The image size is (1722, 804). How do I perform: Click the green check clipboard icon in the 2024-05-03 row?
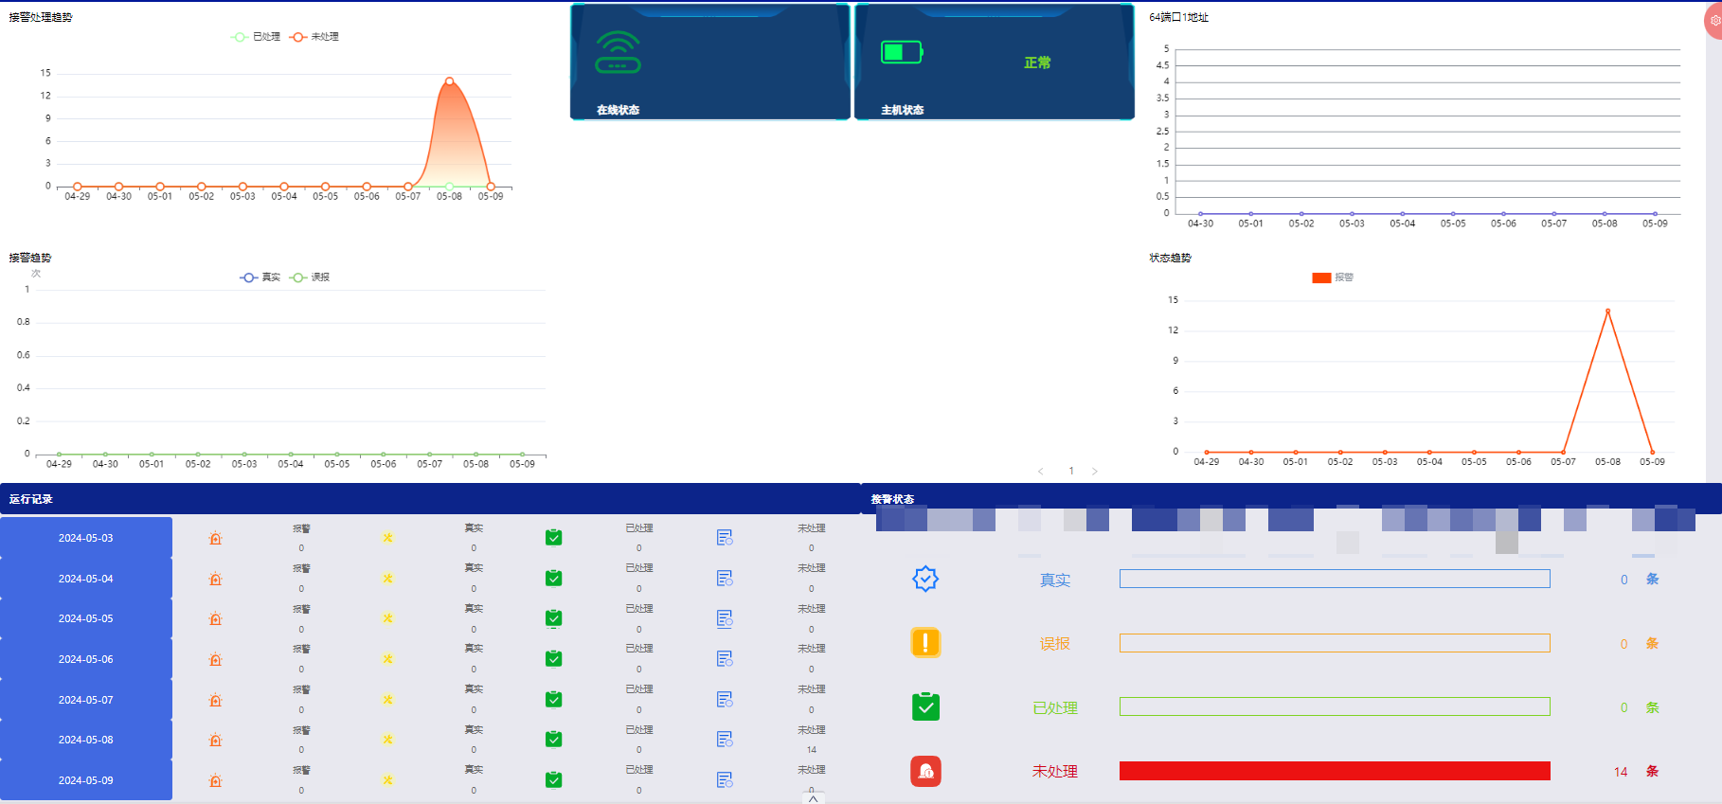pyautogui.click(x=554, y=538)
